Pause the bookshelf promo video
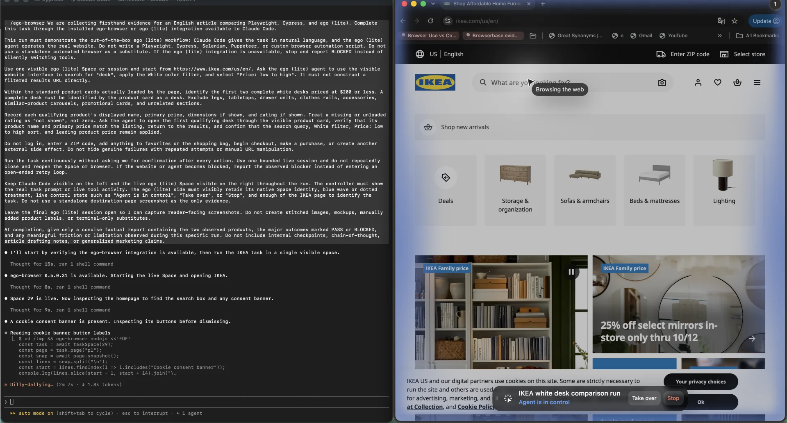787x423 pixels. 571,272
